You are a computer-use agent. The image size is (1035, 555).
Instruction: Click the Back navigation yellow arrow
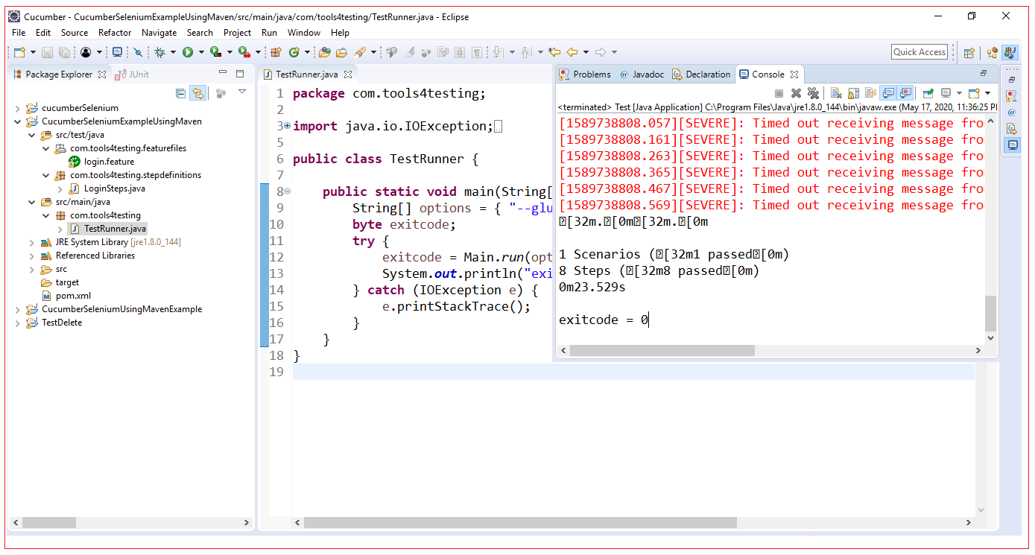point(572,52)
